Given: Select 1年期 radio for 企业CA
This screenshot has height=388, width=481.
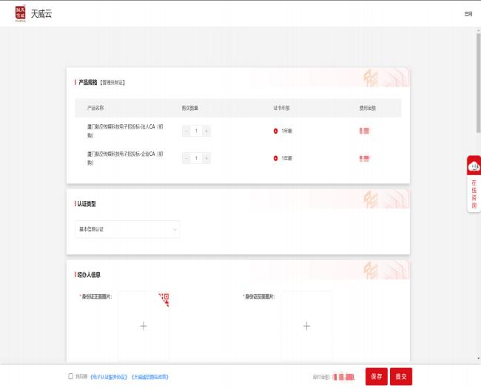Looking at the screenshot, I should point(275,158).
